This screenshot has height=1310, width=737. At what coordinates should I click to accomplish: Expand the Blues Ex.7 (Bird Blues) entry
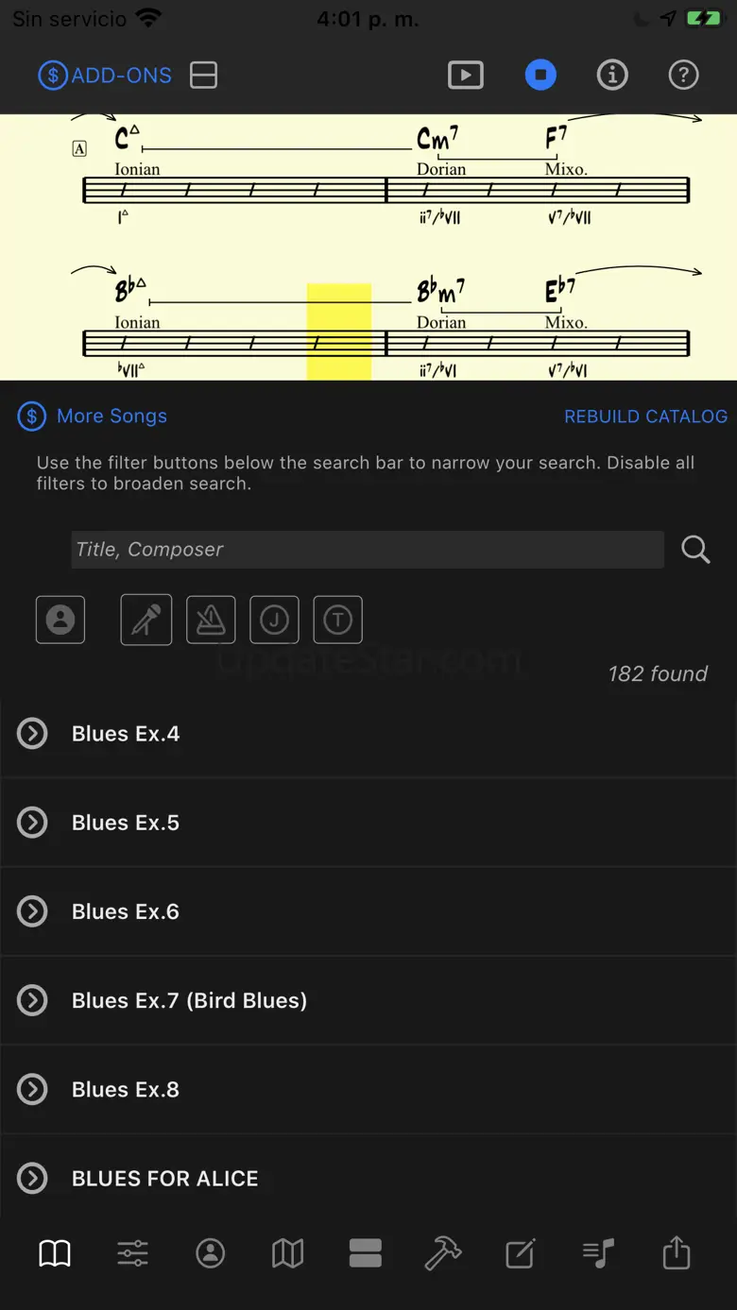tap(33, 1000)
